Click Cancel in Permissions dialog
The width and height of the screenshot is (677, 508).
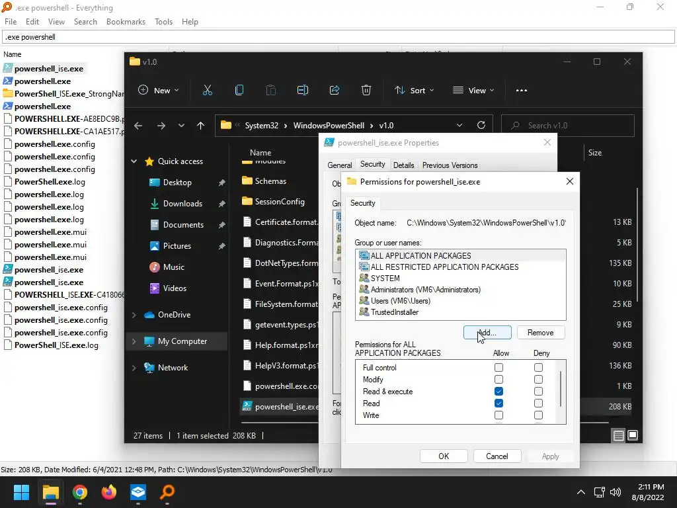pyautogui.click(x=497, y=456)
